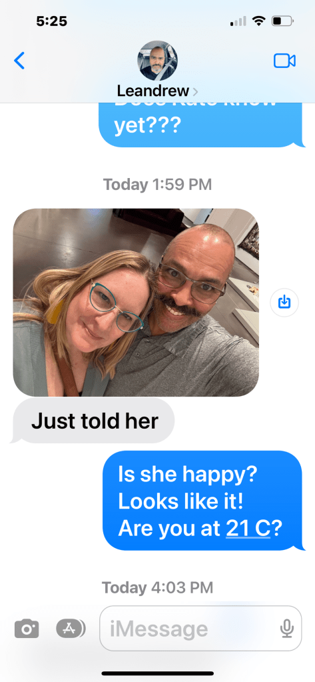Tap the Wi-Fi status icon
Viewport: 315px width, 682px height.
(259, 21)
